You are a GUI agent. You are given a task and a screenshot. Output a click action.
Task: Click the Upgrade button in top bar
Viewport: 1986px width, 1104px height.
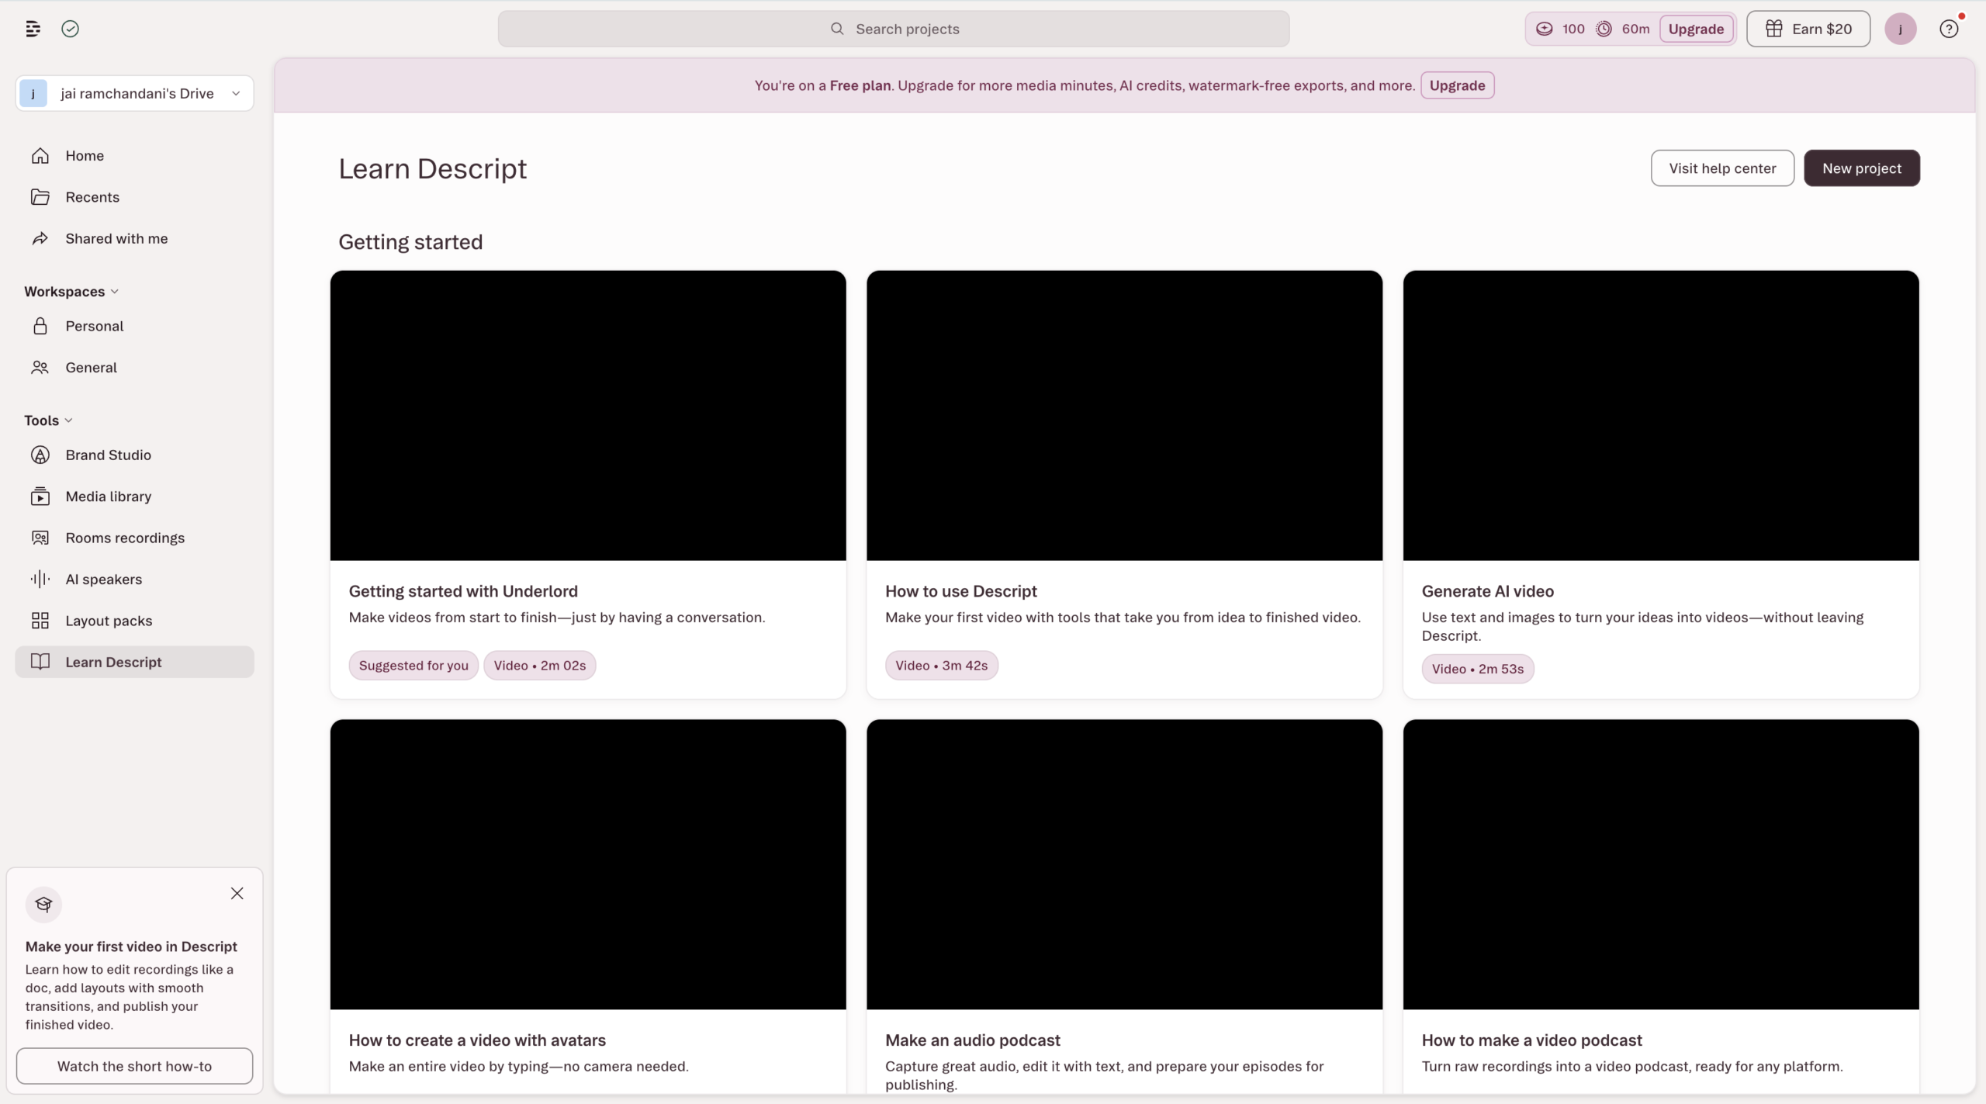click(x=1697, y=29)
